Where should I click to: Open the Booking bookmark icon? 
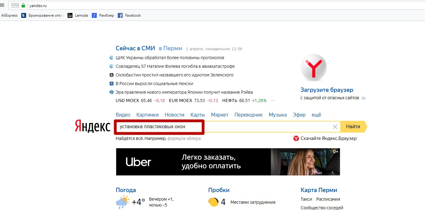(24, 15)
